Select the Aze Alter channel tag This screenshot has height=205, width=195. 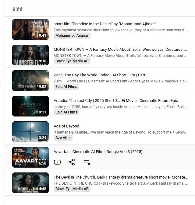63,138
